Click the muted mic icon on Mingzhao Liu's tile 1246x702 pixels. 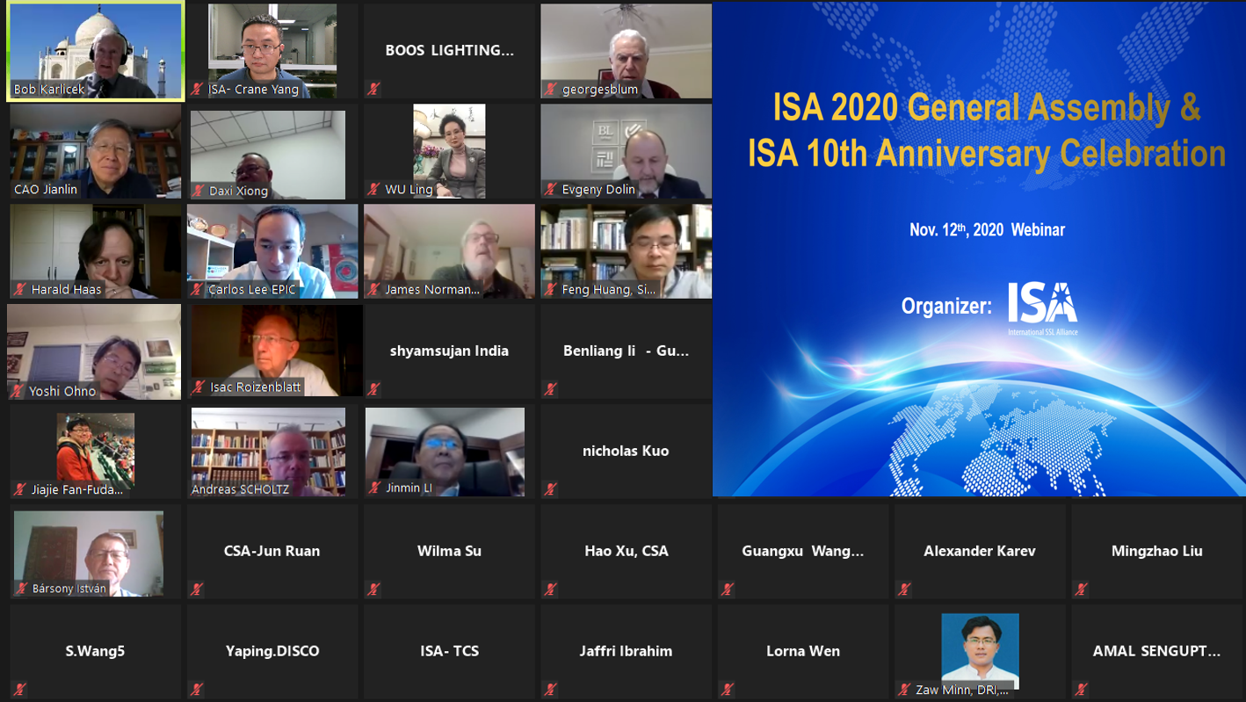(x=1082, y=590)
